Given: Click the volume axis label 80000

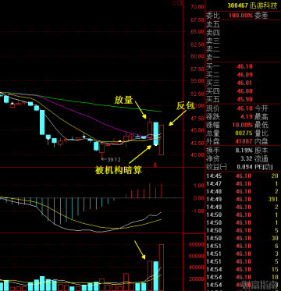Looking at the screenshot, I should click(x=196, y=244).
